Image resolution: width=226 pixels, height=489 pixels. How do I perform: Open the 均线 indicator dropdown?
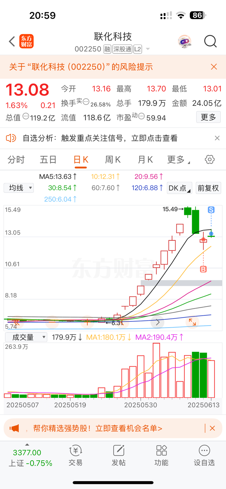pos(19,188)
